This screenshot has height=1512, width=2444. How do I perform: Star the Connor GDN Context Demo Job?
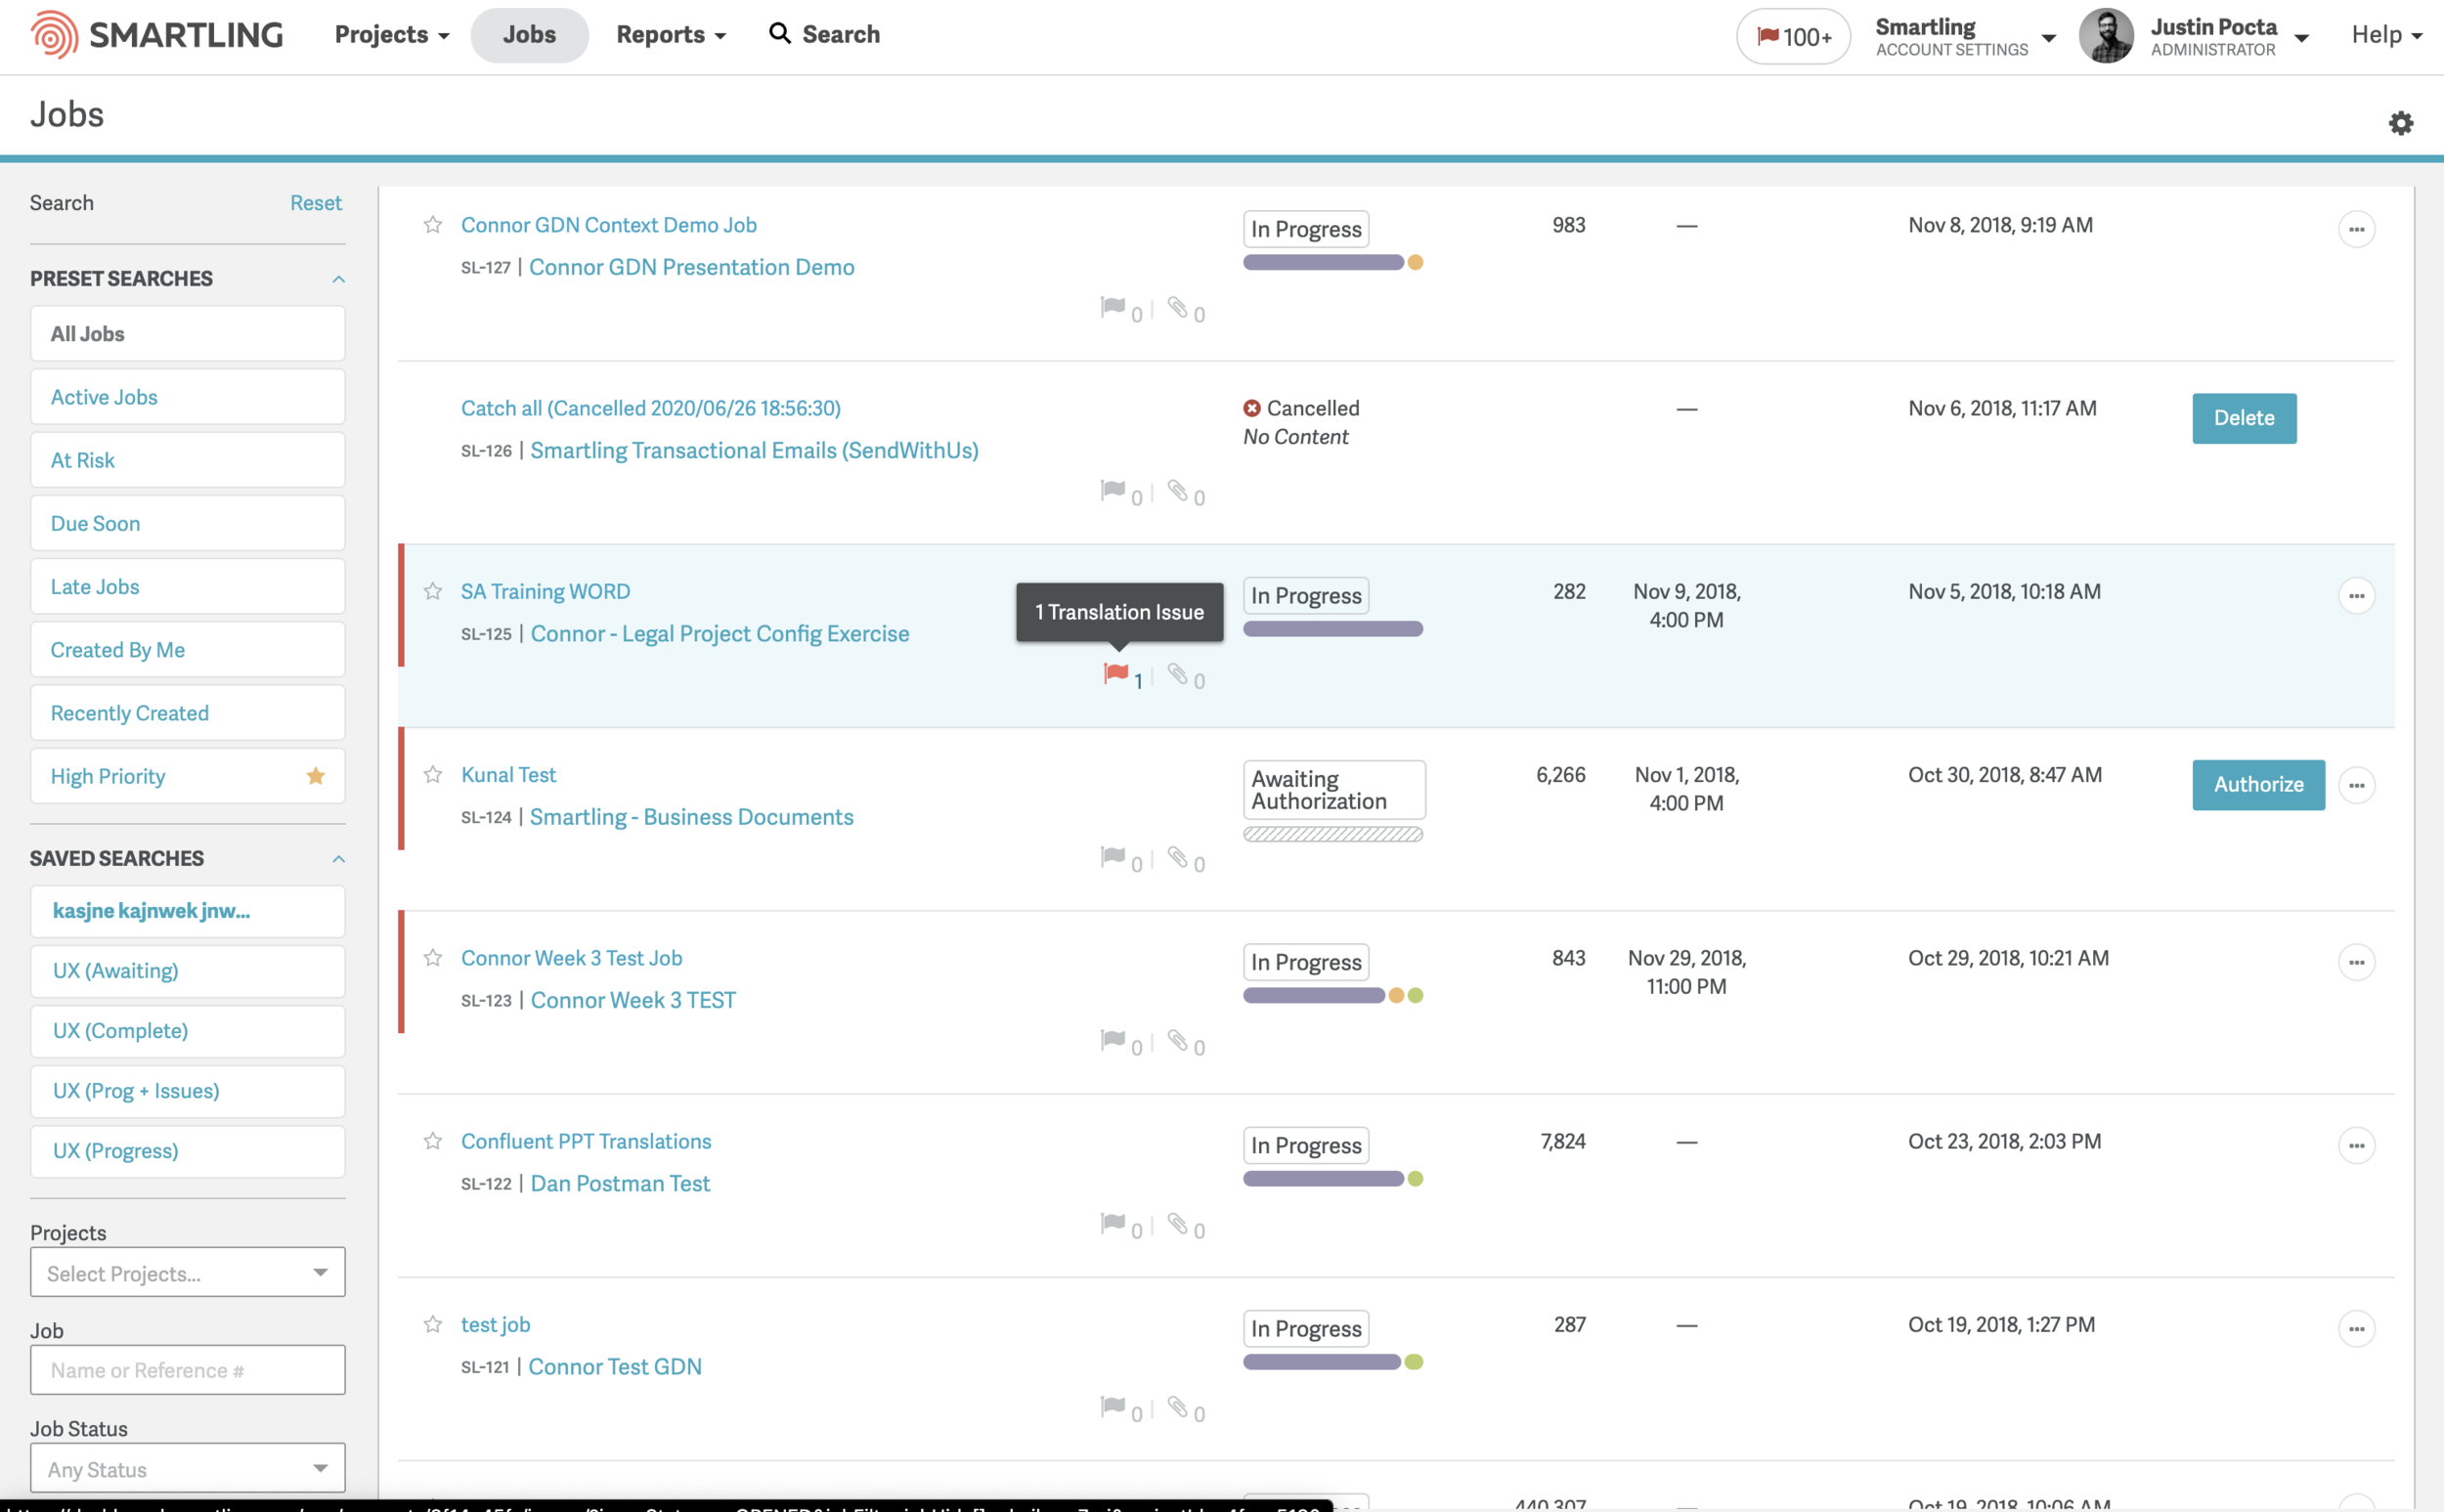pyautogui.click(x=433, y=225)
